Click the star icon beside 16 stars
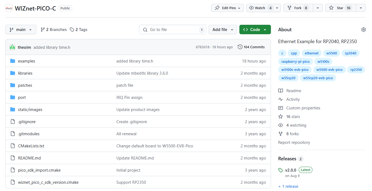 click(x=281, y=117)
